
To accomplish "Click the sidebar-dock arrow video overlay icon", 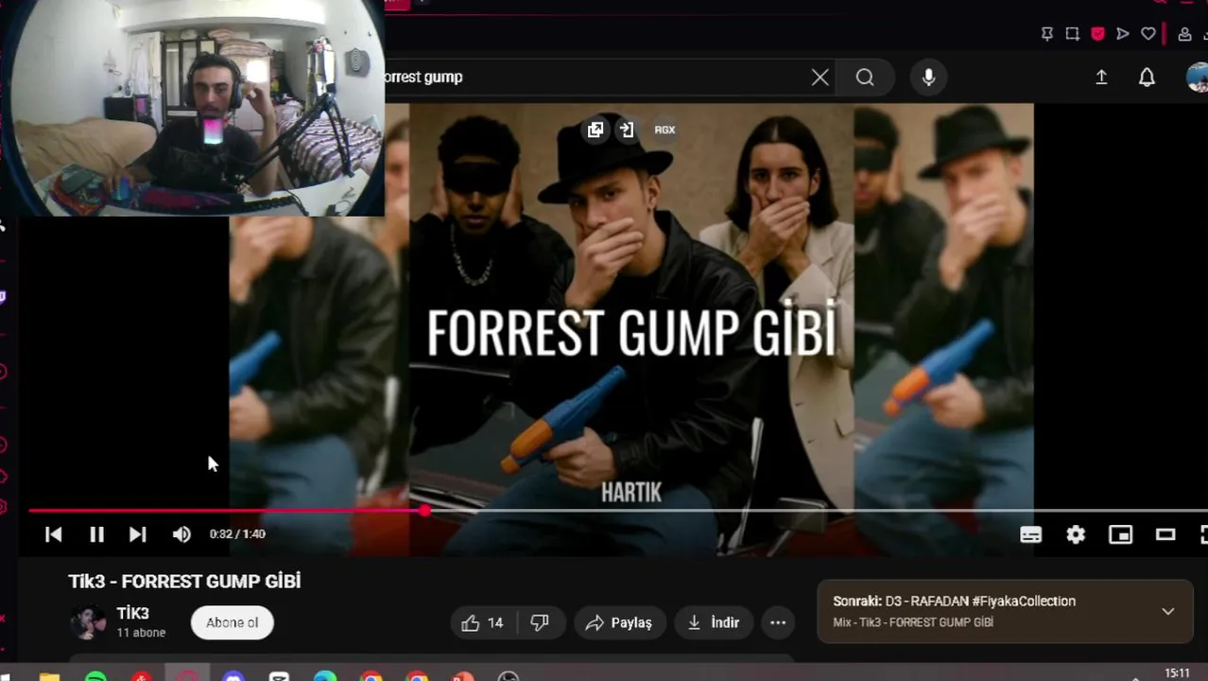I will coord(627,130).
